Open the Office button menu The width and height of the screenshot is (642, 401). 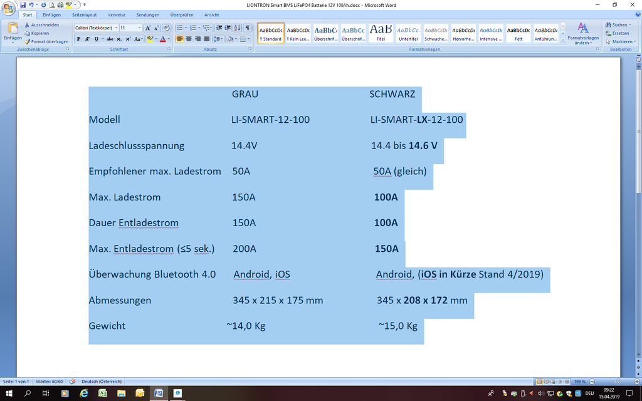tap(8, 8)
